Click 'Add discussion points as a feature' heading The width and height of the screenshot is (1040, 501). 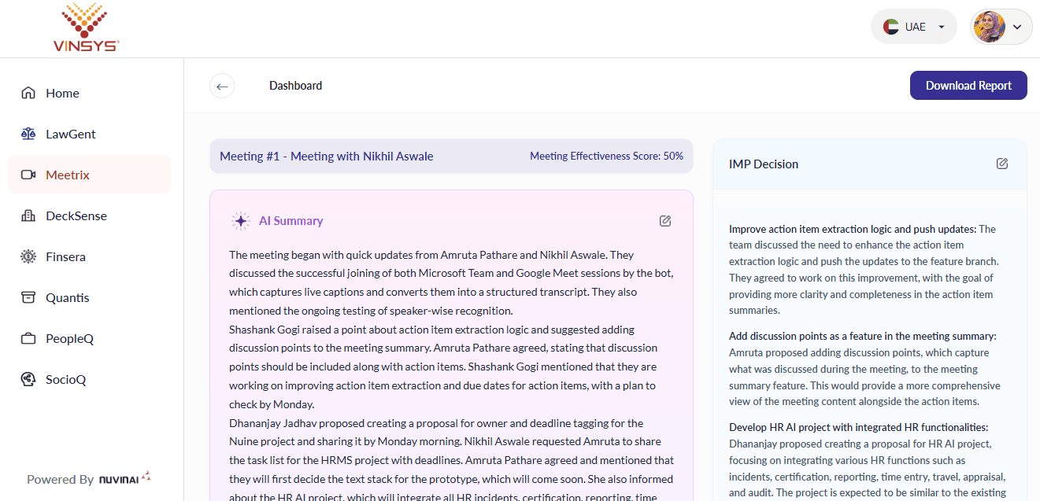click(x=862, y=336)
